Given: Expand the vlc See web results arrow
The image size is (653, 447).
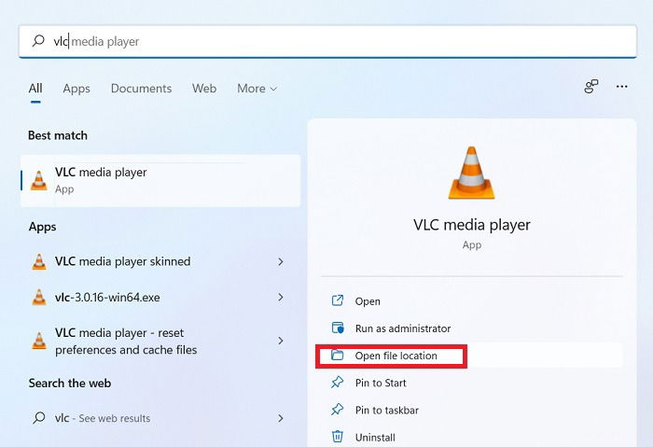Looking at the screenshot, I should 281,418.
